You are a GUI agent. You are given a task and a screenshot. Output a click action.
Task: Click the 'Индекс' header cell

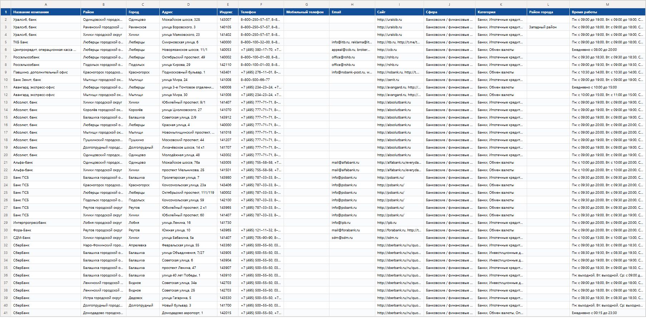point(228,12)
